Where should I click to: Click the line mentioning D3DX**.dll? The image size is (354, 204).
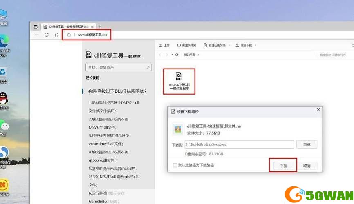click(x=114, y=102)
